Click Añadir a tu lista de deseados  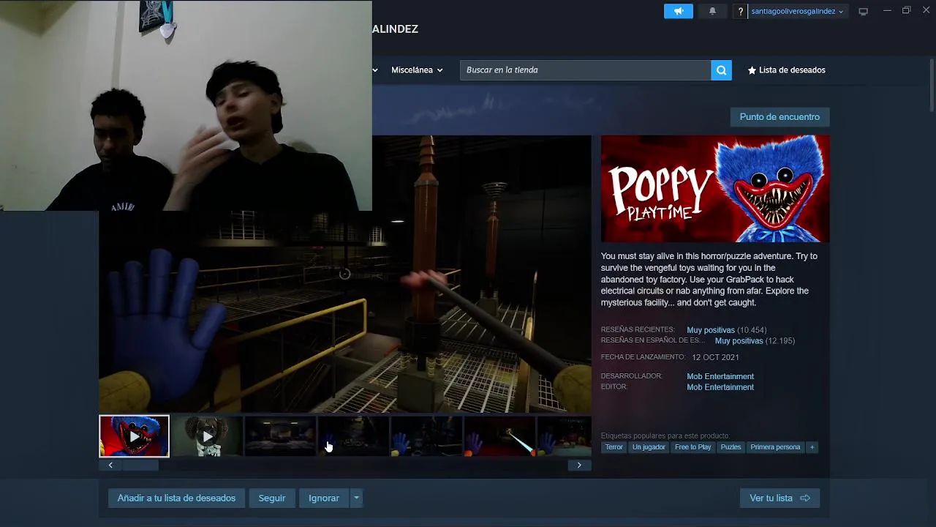click(x=176, y=498)
